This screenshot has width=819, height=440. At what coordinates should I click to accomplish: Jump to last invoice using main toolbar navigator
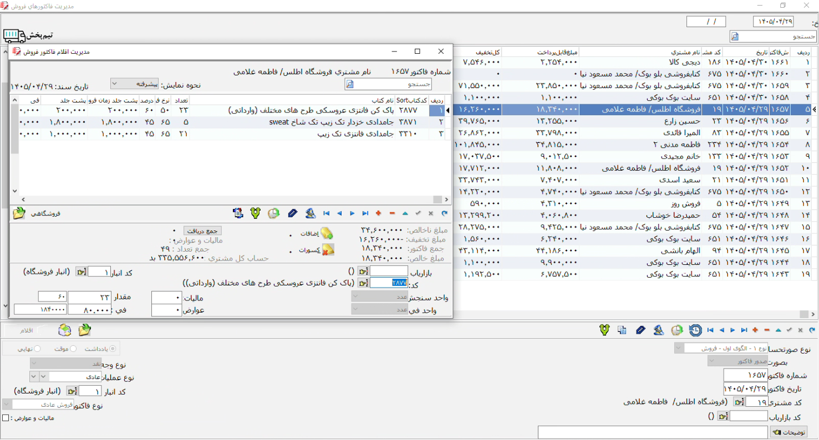(744, 330)
